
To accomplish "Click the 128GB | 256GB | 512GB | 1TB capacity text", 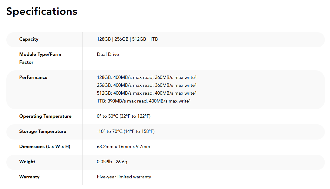I will [127, 39].
